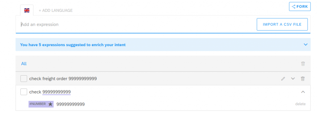Click the All filter link
Image resolution: width=317 pixels, height=113 pixels.
point(24,64)
